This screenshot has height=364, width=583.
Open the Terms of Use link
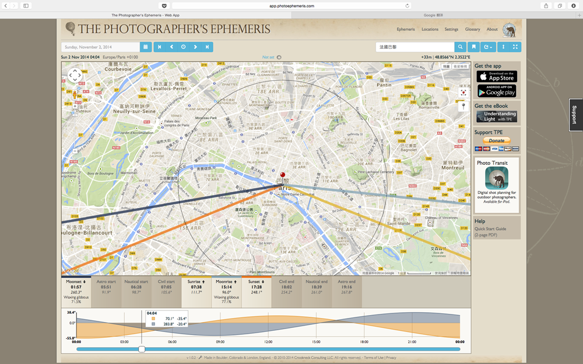click(373, 358)
